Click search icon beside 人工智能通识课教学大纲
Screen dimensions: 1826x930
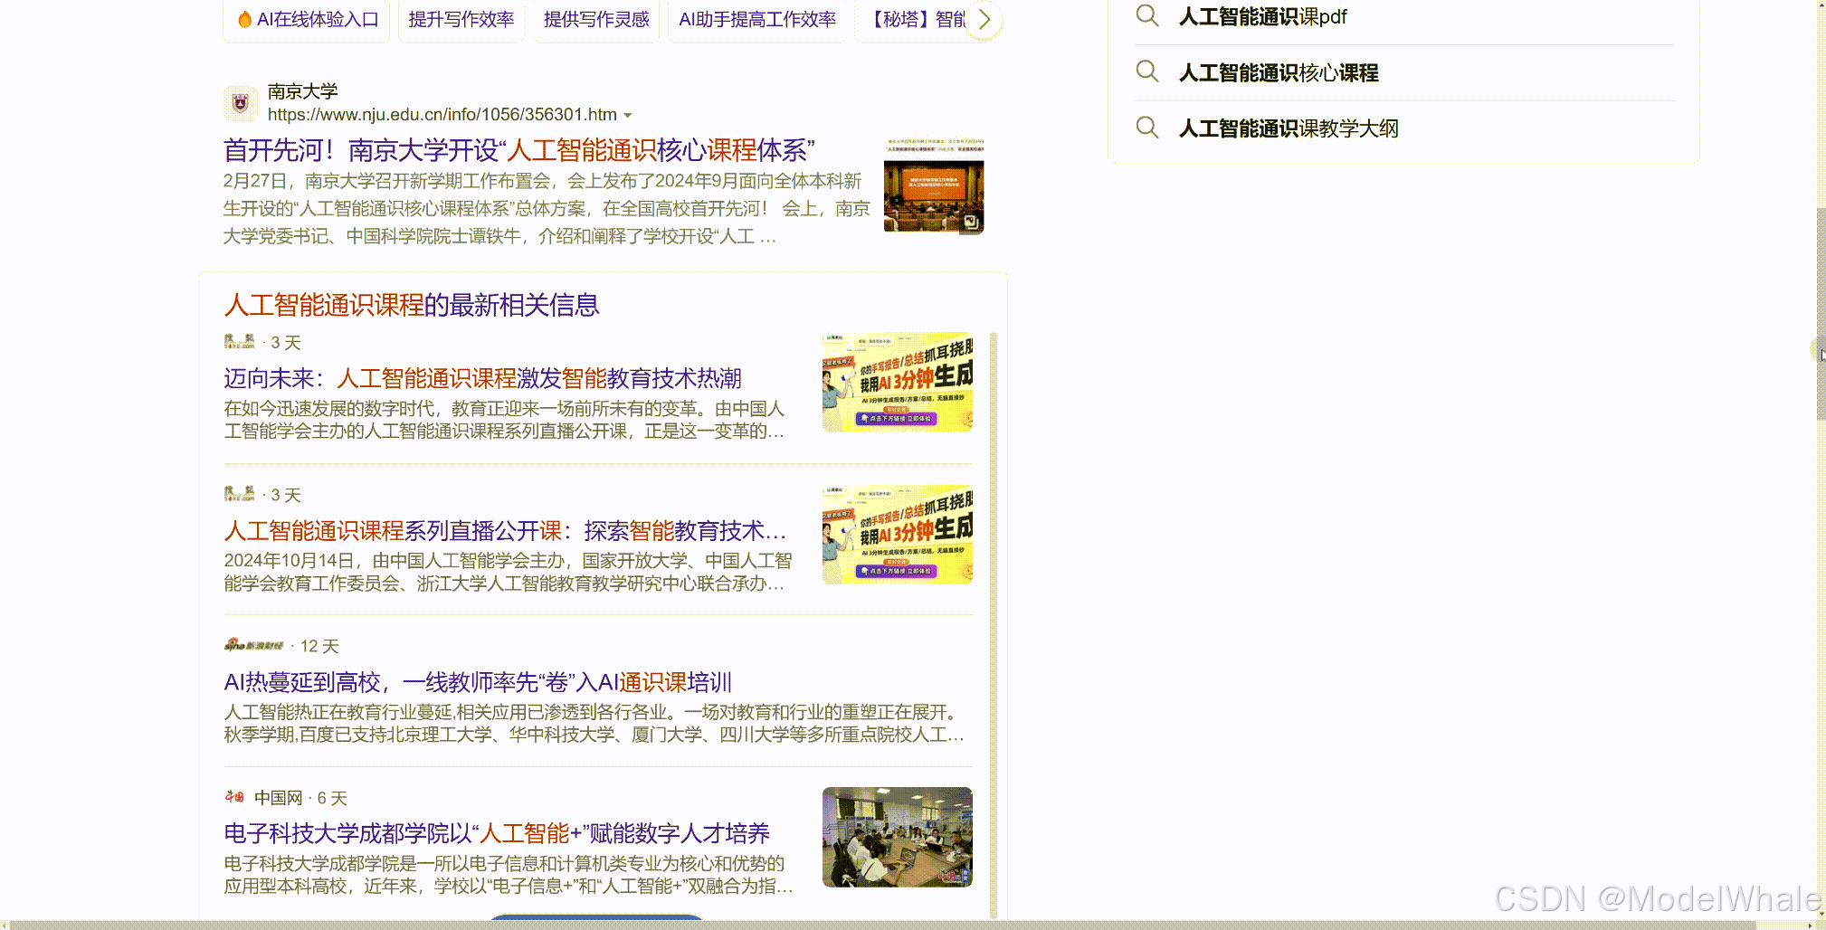click(1147, 128)
